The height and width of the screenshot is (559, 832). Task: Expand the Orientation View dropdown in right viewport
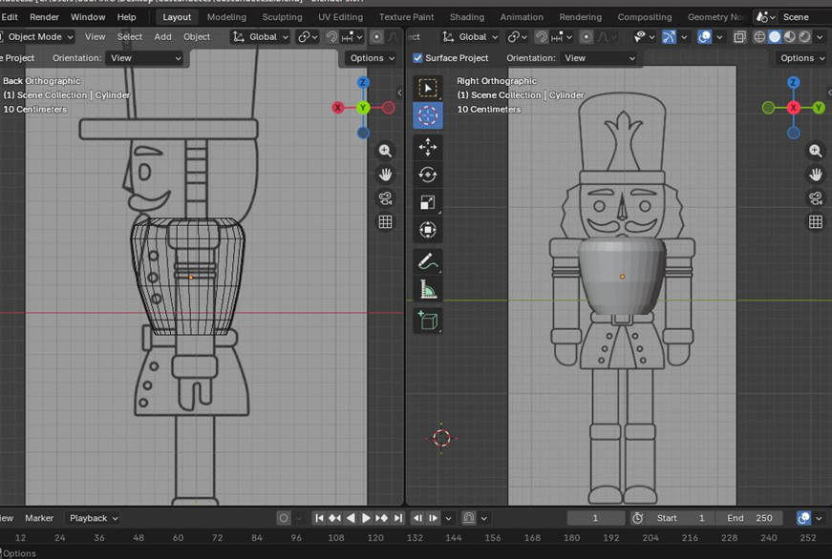tap(599, 58)
